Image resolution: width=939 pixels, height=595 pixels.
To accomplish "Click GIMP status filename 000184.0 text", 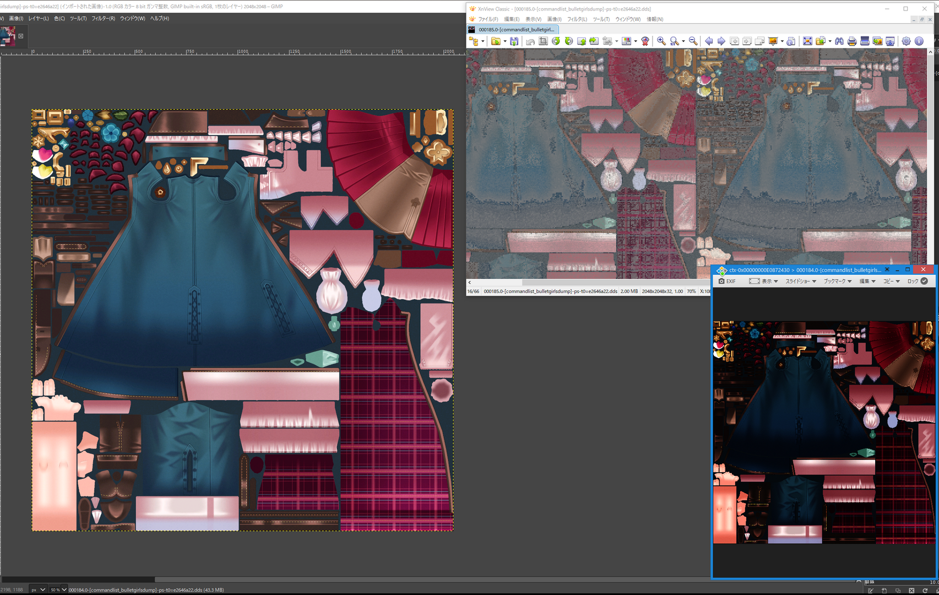I will [146, 590].
